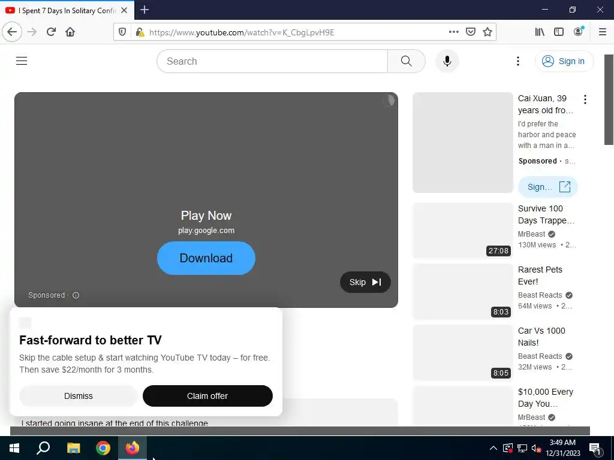Open Google Chrome from taskbar
Viewport: 614px width, 460px height.
pos(103,448)
